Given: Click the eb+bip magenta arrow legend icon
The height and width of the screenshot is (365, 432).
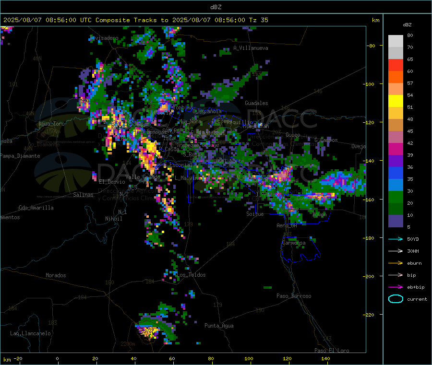Looking at the screenshot, I should click(396, 287).
